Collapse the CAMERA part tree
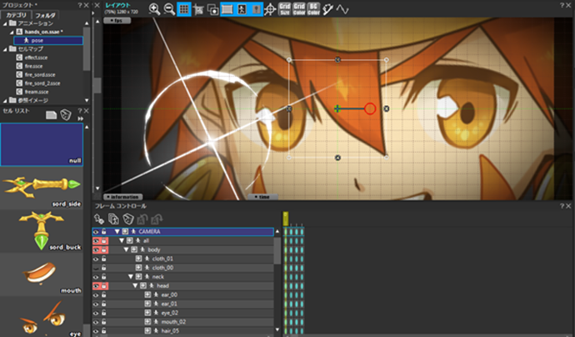 pyautogui.click(x=117, y=232)
